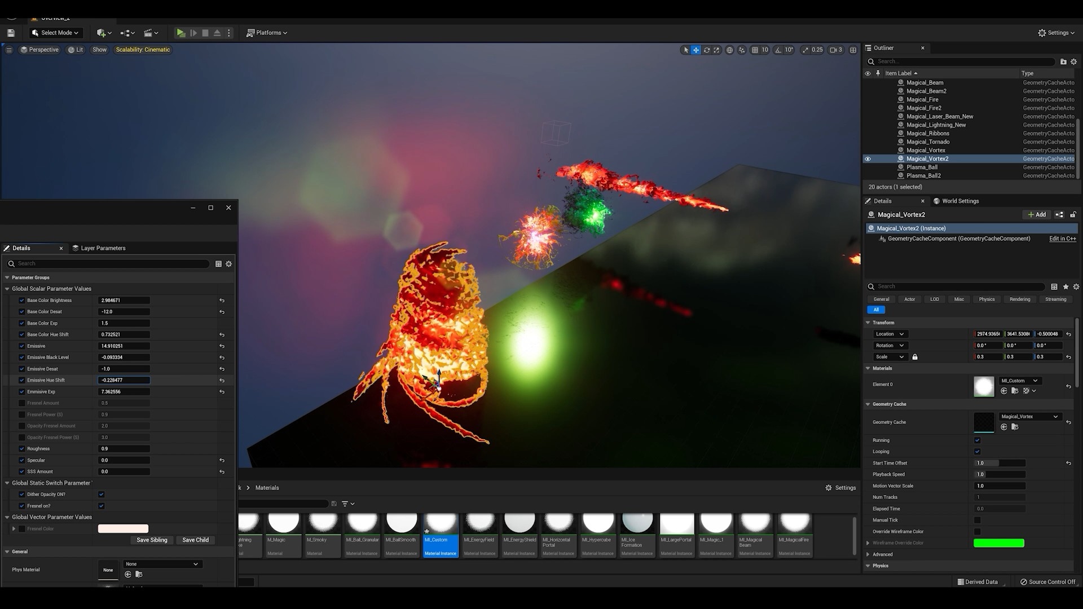Screen dimensions: 1083x609
Task: Select the Rotate tool in viewport toolbar
Action: point(707,50)
